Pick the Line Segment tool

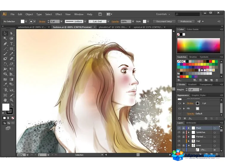point(5,49)
